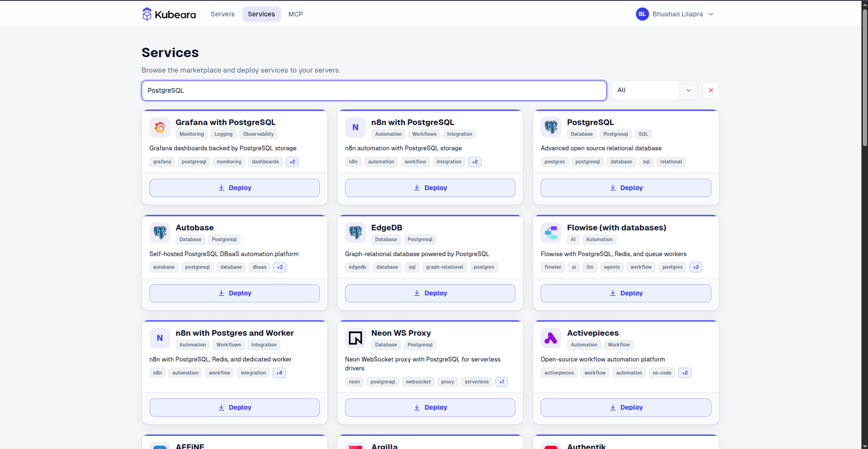Select the Services tab

(262, 14)
